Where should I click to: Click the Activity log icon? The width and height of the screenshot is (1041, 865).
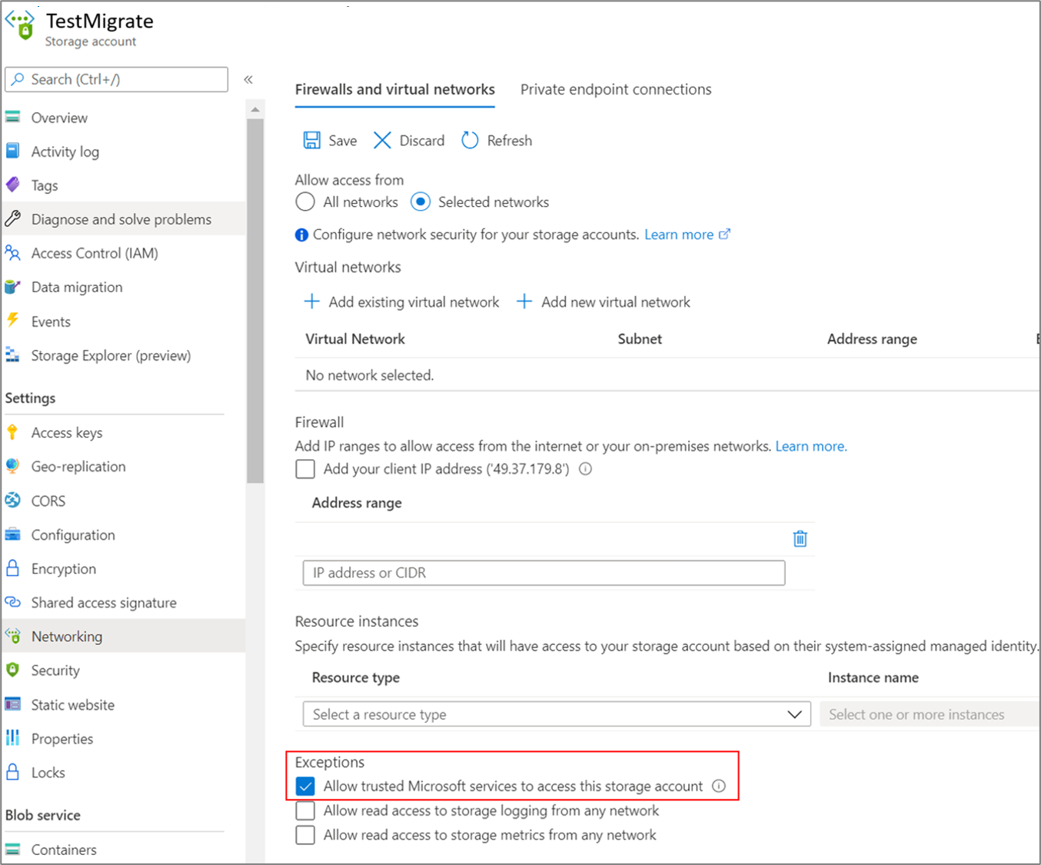(13, 151)
